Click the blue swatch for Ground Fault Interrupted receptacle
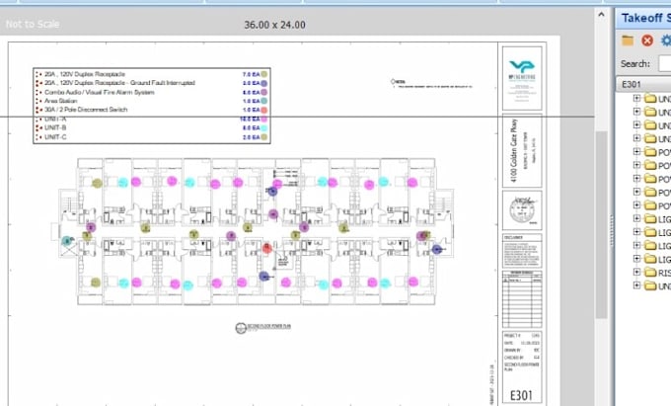 click(x=264, y=83)
